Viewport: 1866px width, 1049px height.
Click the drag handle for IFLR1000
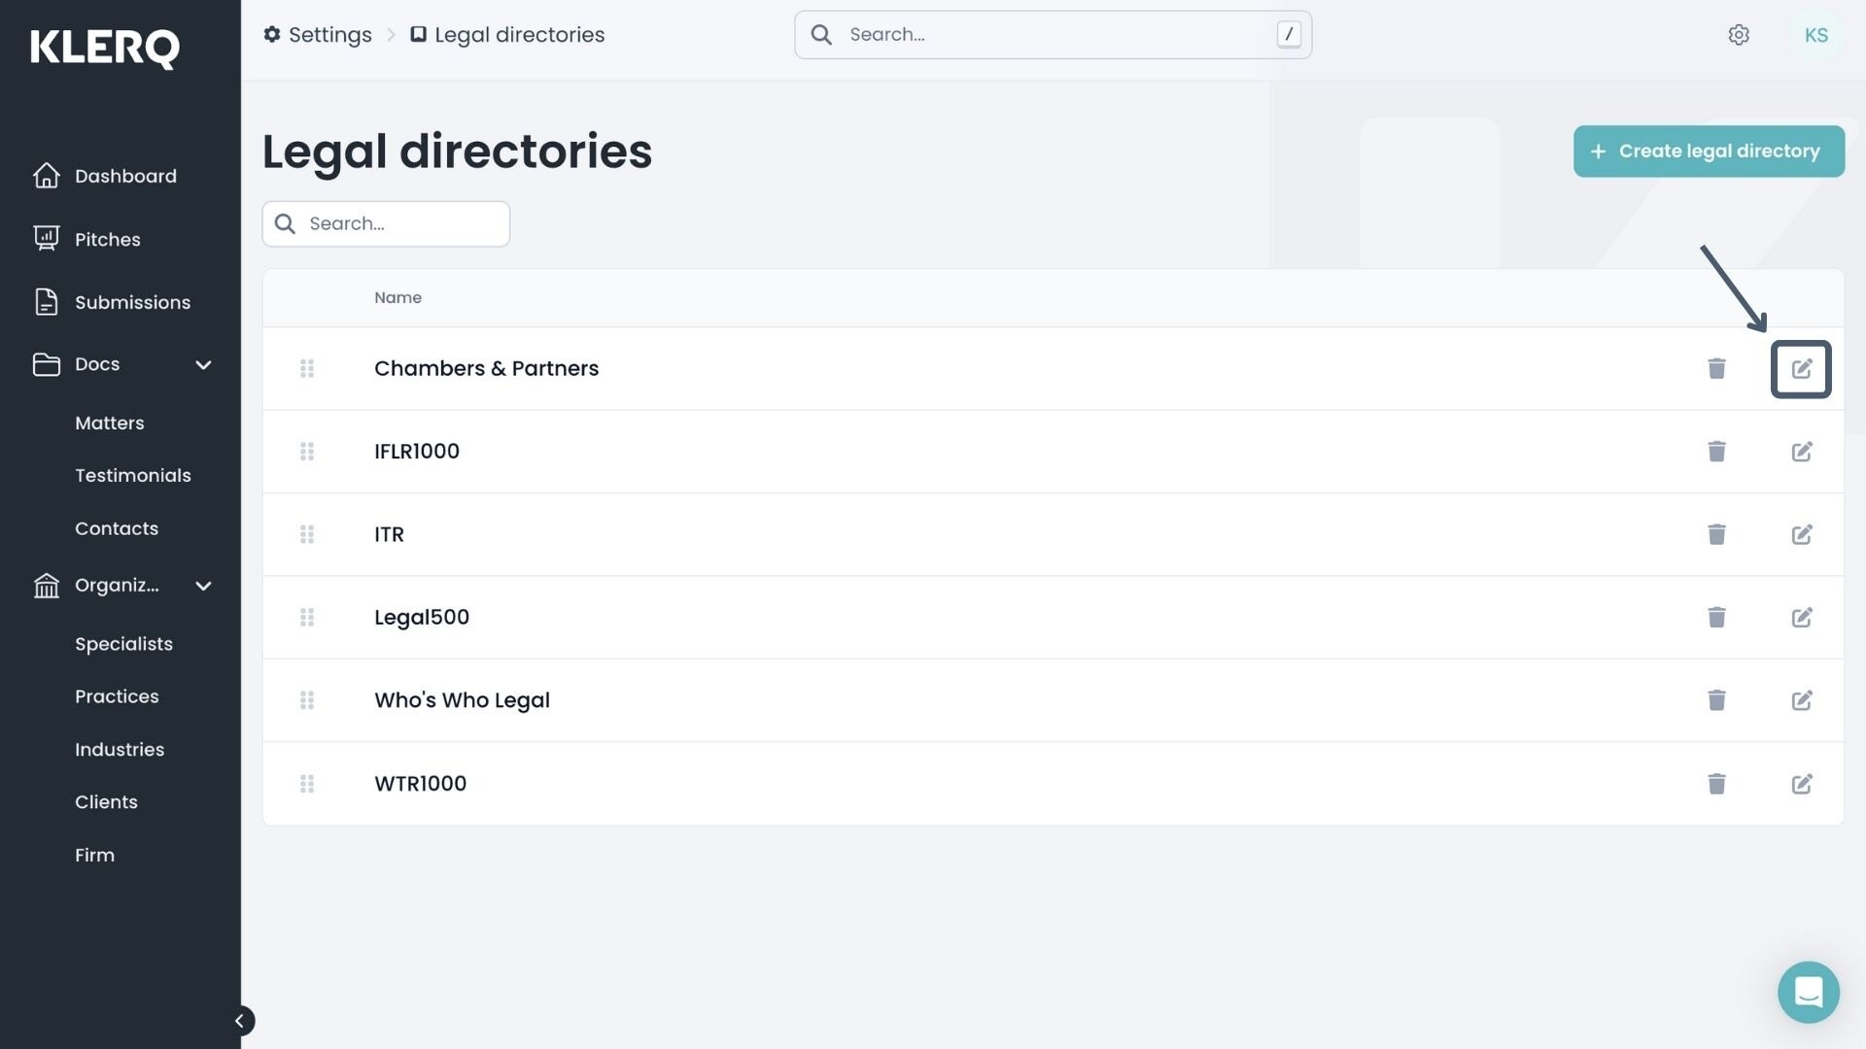click(307, 452)
